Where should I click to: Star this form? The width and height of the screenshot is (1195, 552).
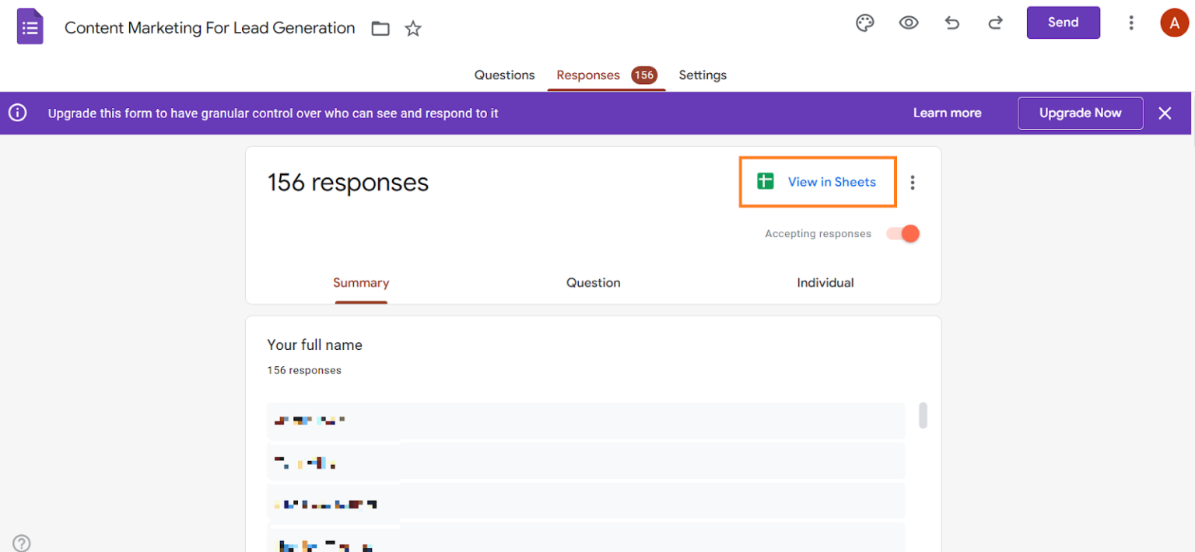click(413, 29)
